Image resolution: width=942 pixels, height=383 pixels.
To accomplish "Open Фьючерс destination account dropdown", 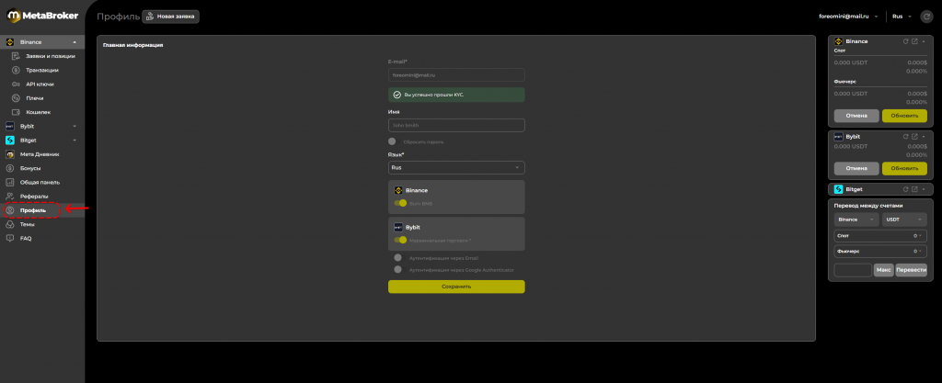I will pos(880,251).
